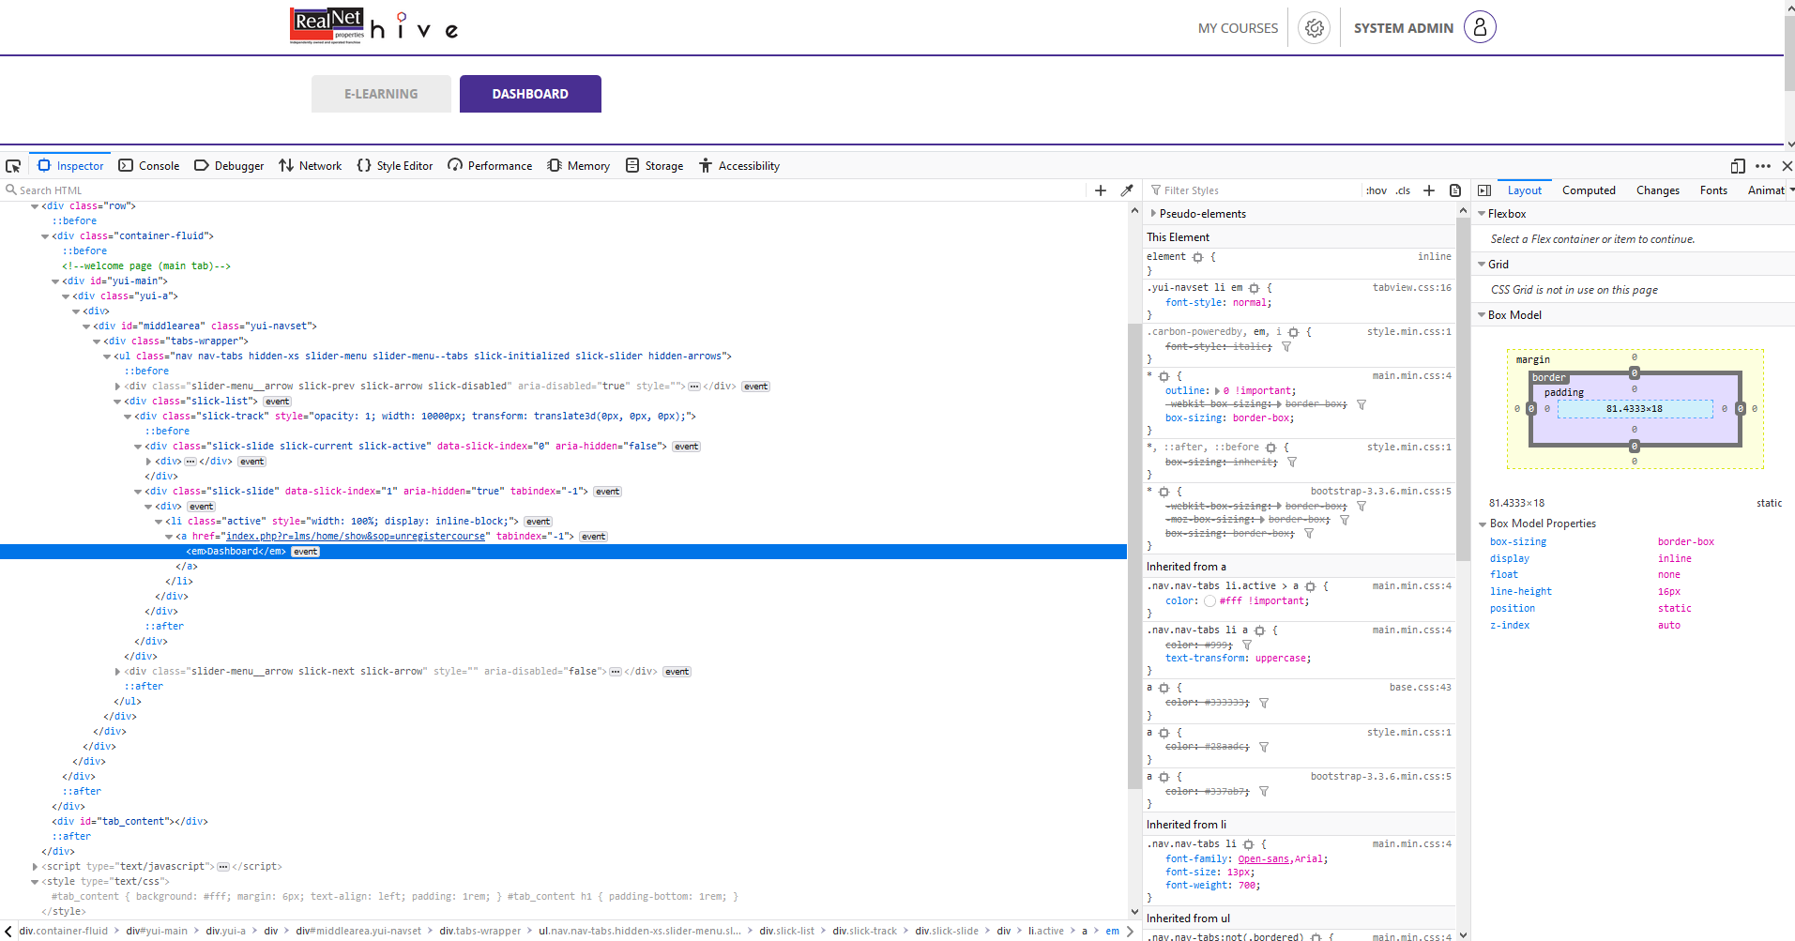Toggle print media simulation

click(1455, 190)
